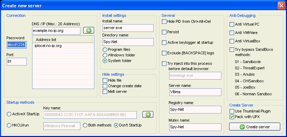
Task: Focus the Port input field
Action: coord(17,62)
